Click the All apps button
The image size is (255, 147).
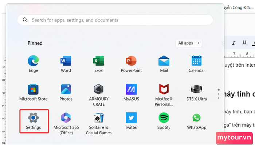coord(189,43)
